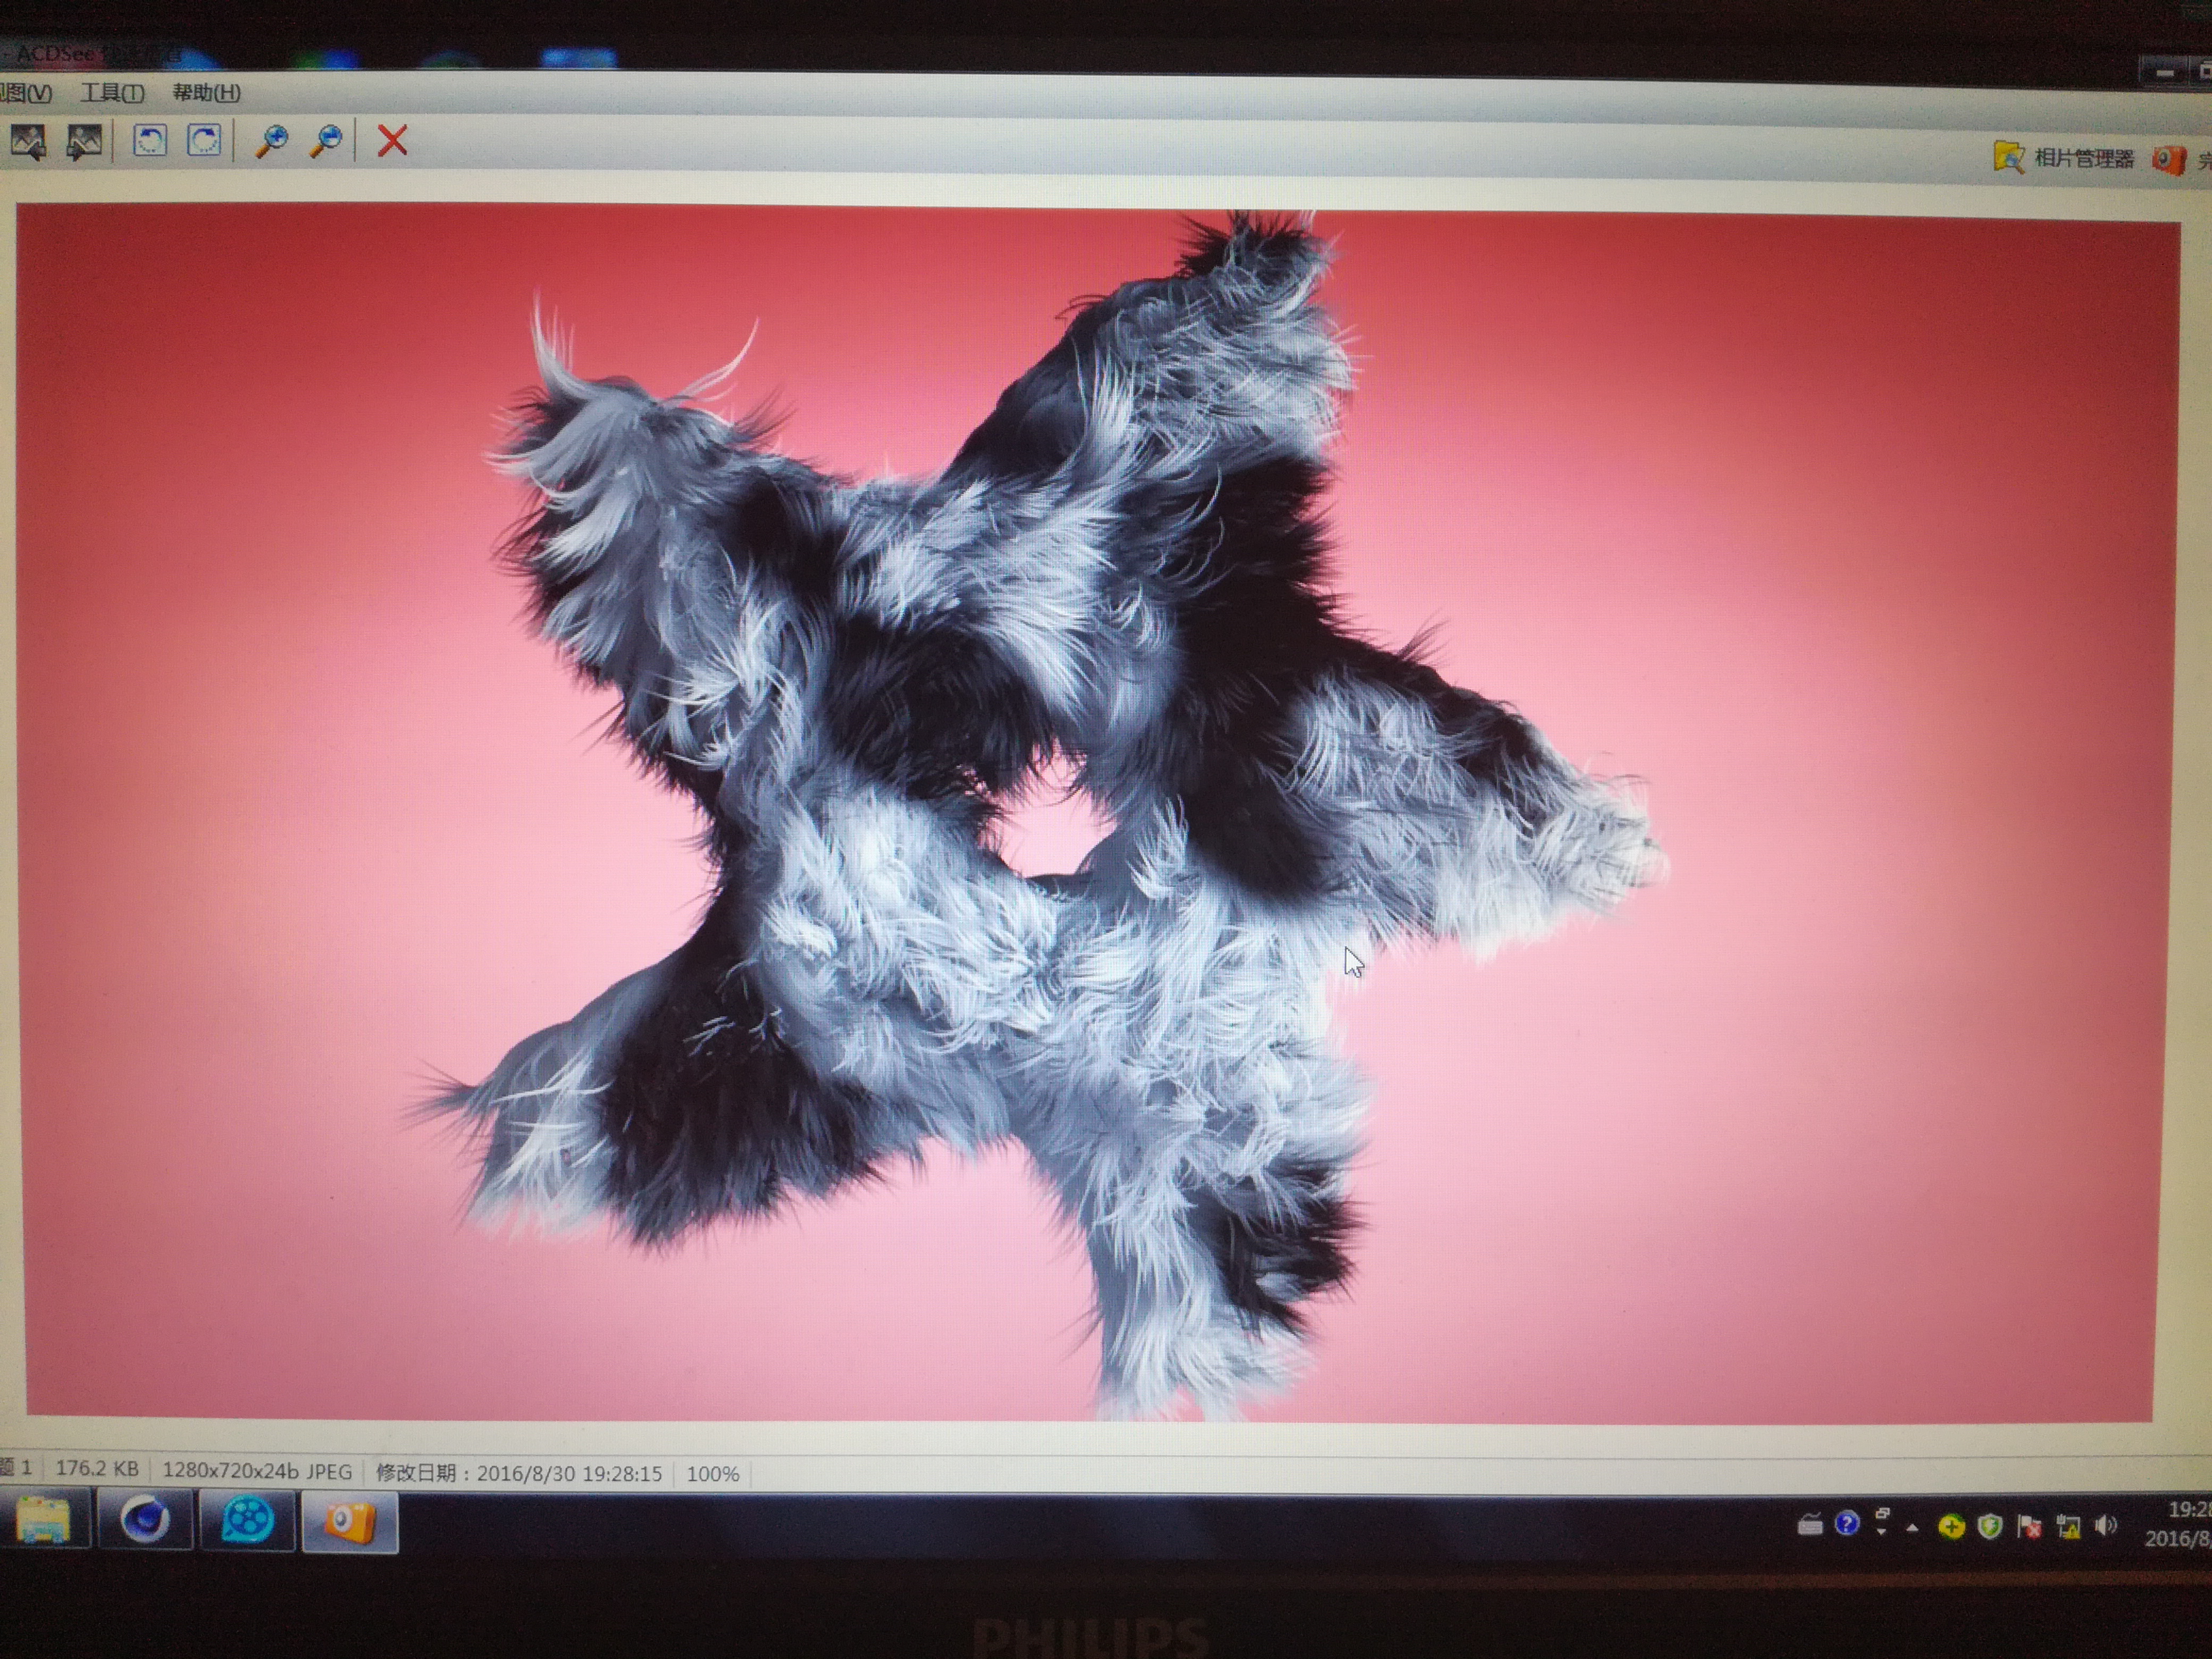
Task: Open the volume speaker control
Action: 2106,1526
